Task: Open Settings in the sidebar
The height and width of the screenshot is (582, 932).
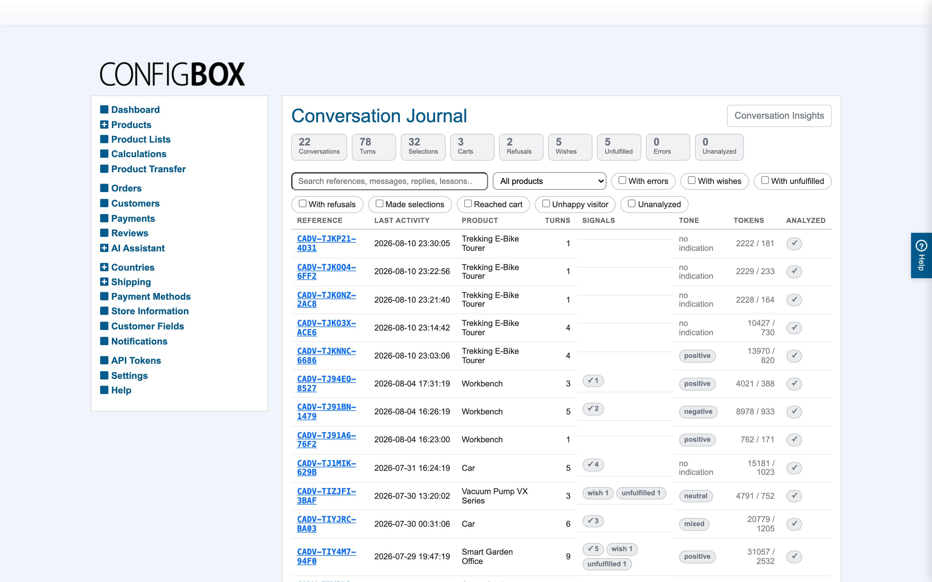Action: (129, 376)
